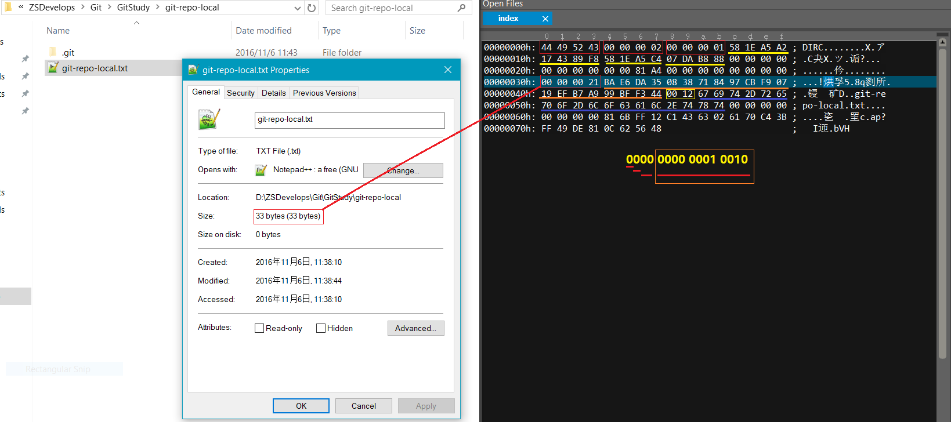Image resolution: width=951 pixels, height=447 pixels.
Task: Click the hex editor scroll up arrow
Action: click(x=942, y=42)
